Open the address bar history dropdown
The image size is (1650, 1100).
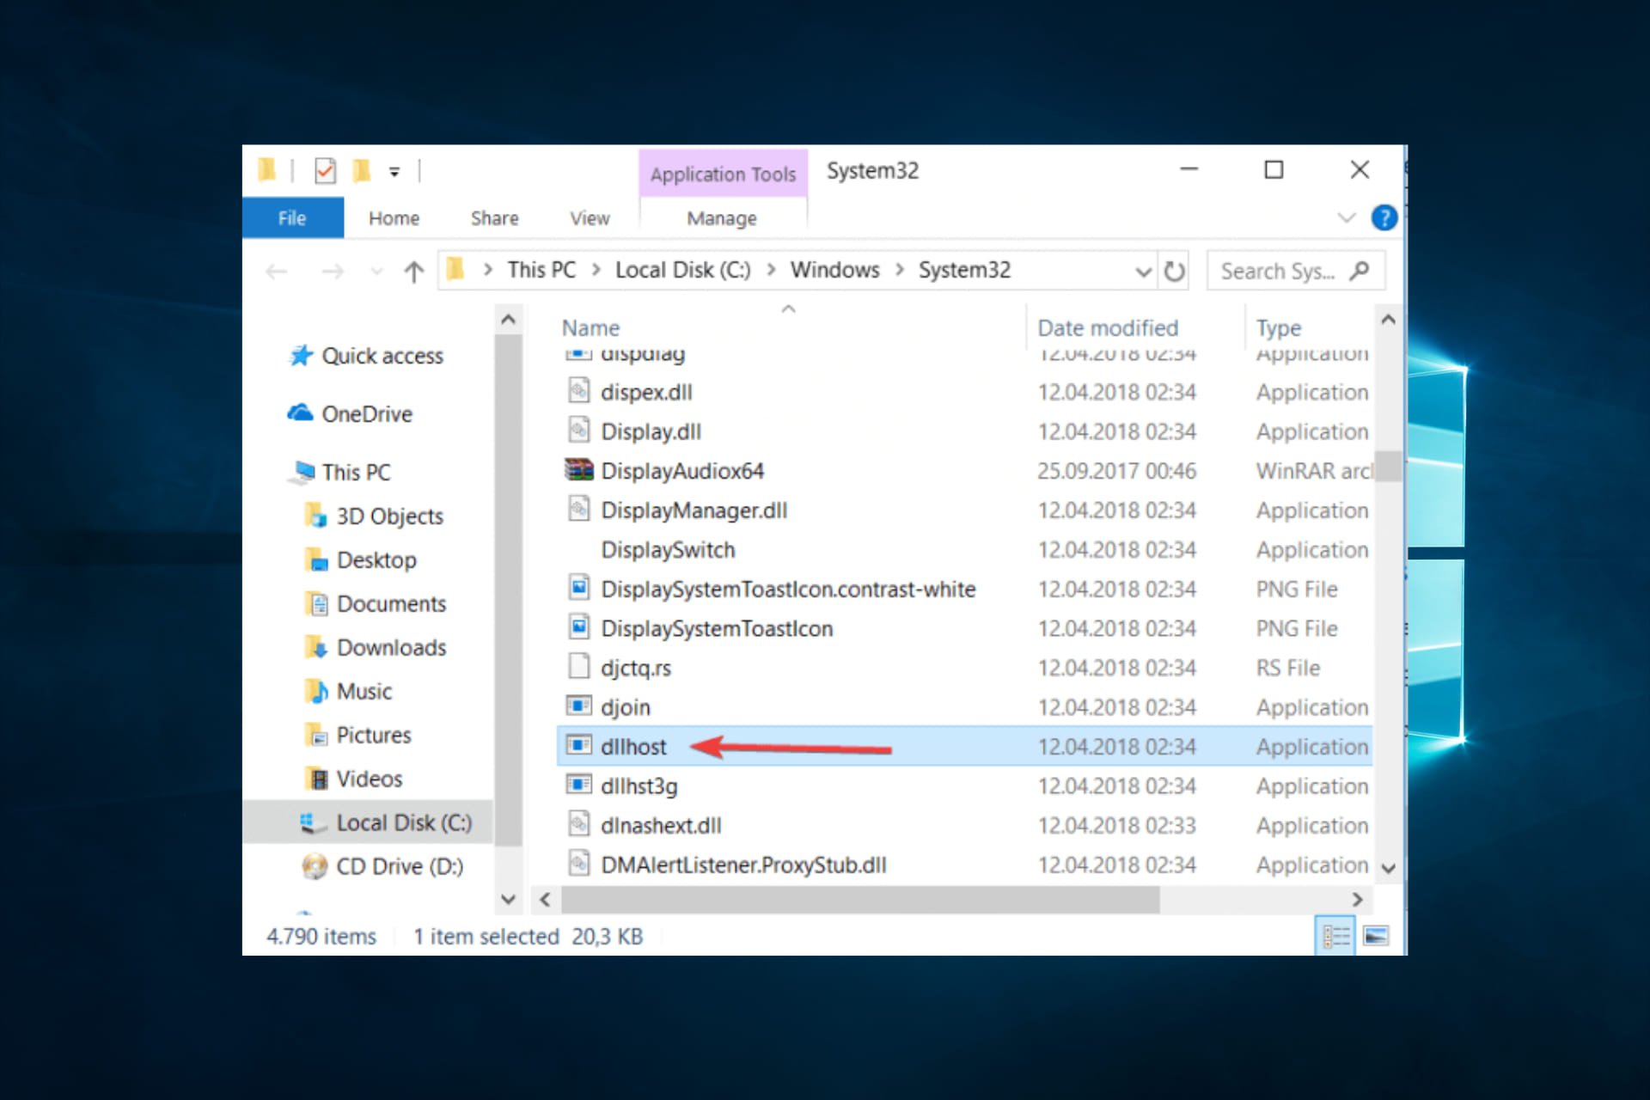(x=1143, y=272)
